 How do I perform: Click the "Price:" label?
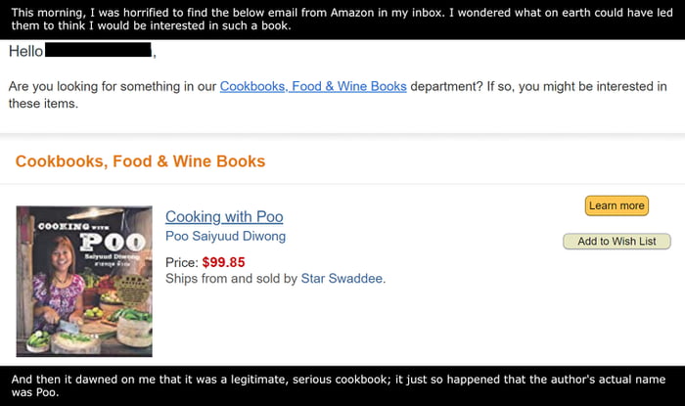182,262
